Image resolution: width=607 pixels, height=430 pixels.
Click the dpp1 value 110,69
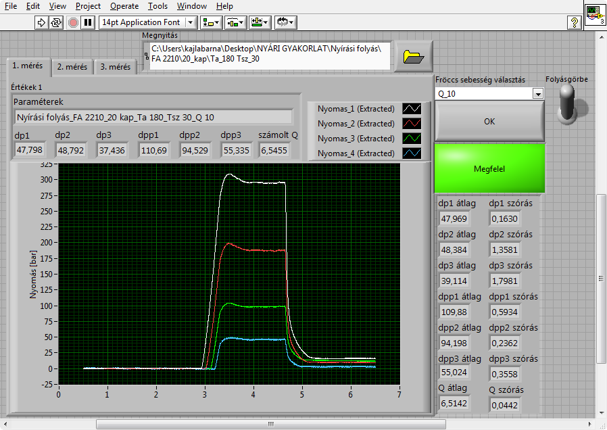153,150
